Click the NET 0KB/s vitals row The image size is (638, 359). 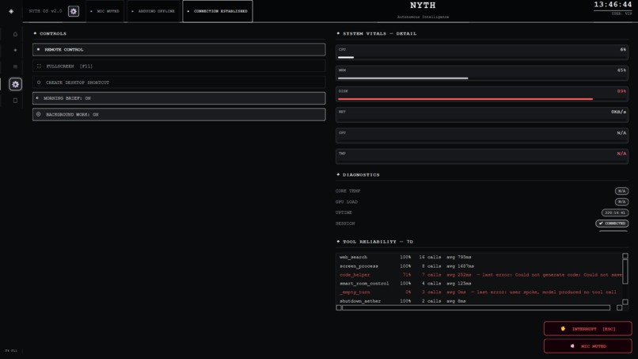tap(482, 115)
